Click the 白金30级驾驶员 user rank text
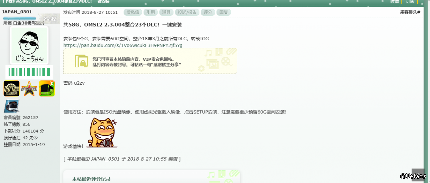 (29, 23)
